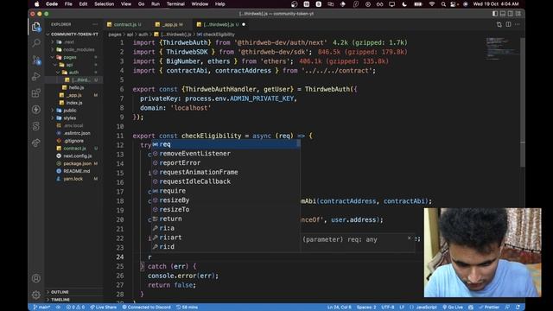Open the Accounts icon in activity bar
The width and height of the screenshot is (553, 311).
pos(36,278)
